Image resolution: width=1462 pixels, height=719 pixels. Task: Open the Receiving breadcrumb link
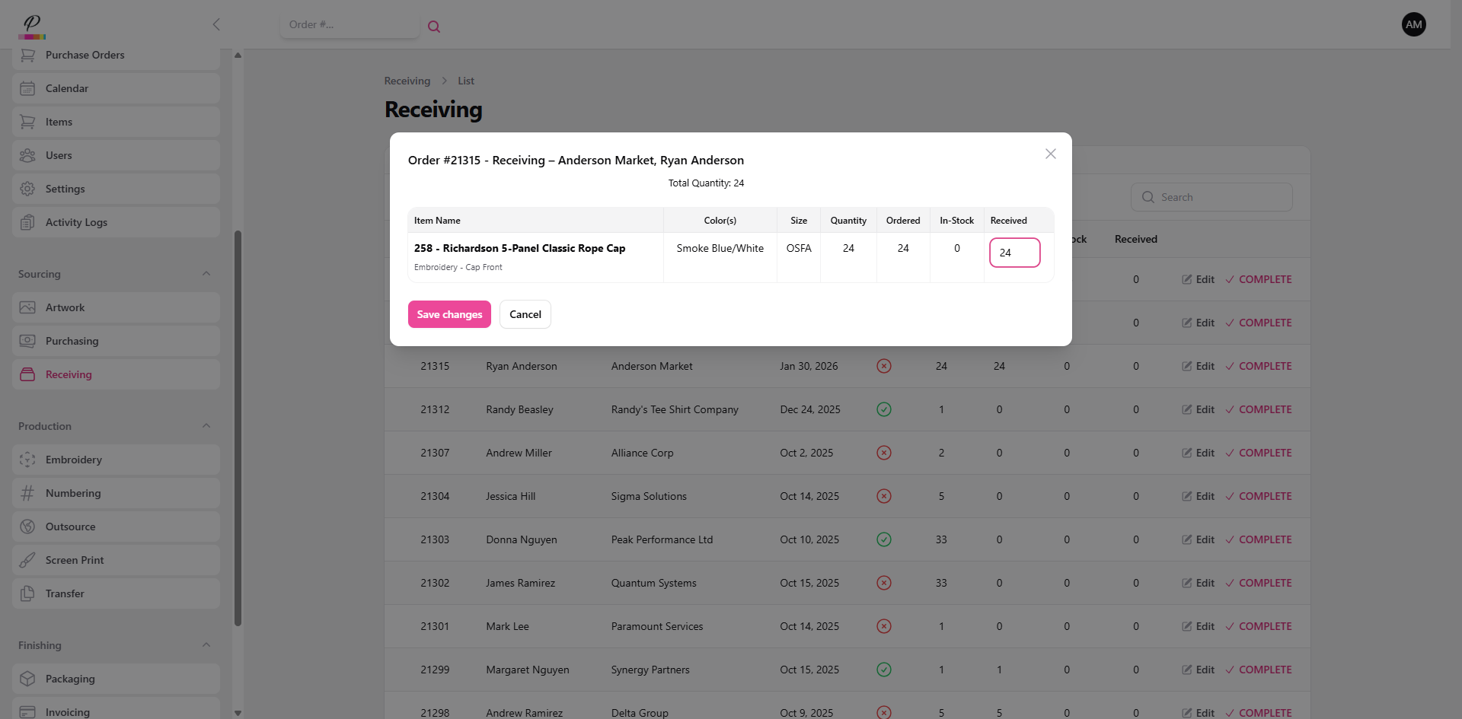coord(407,81)
